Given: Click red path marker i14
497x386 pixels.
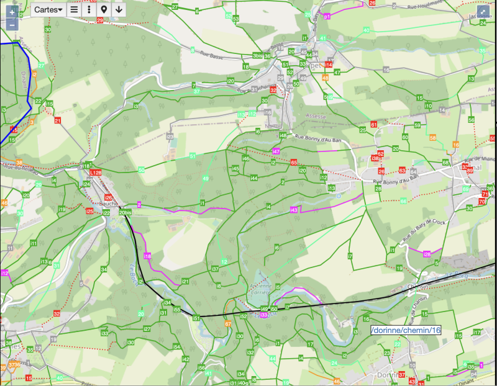Looking at the screenshot, I should point(329,65).
